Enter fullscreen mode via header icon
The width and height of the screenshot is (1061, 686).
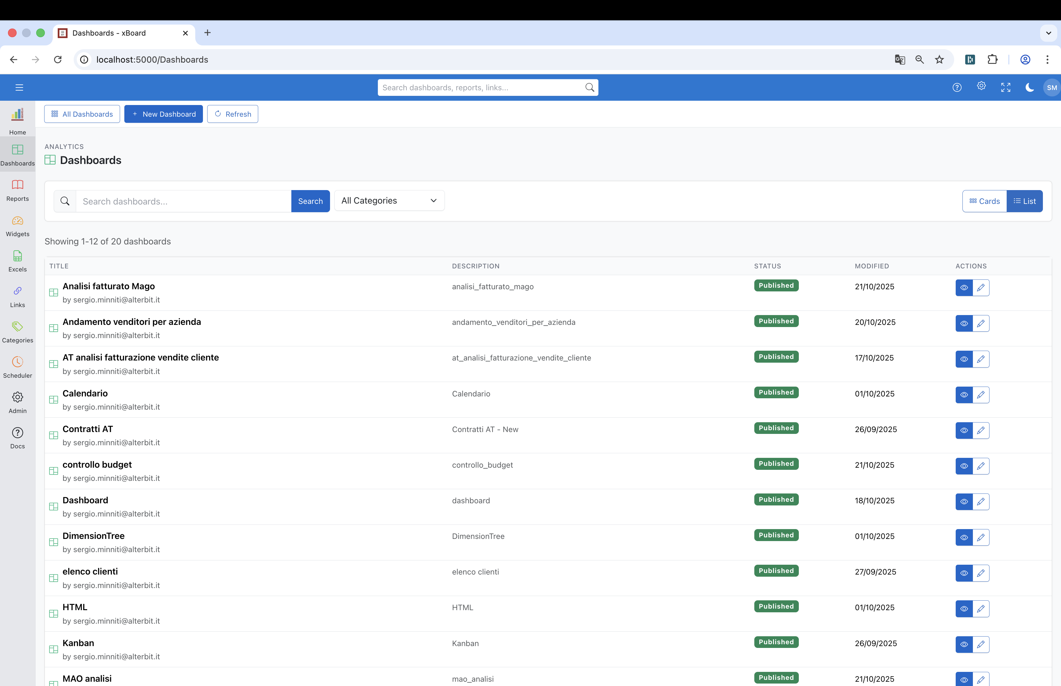pos(1006,87)
